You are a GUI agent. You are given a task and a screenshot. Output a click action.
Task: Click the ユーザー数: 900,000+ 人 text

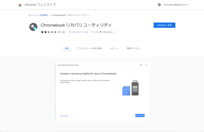pos(103,32)
